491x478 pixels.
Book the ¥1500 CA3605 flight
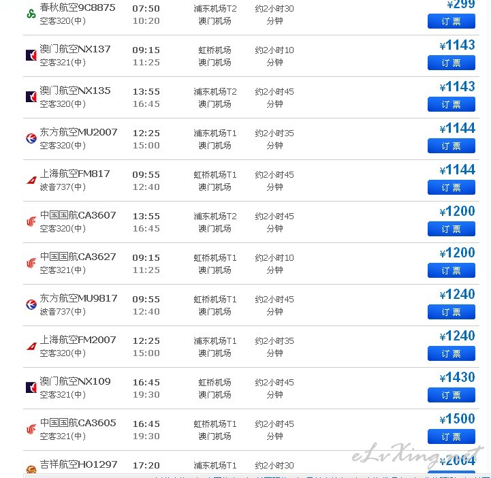[452, 436]
